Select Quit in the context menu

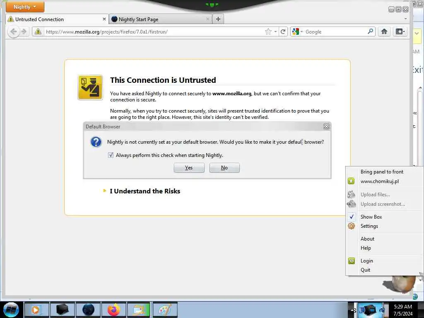coord(365,270)
